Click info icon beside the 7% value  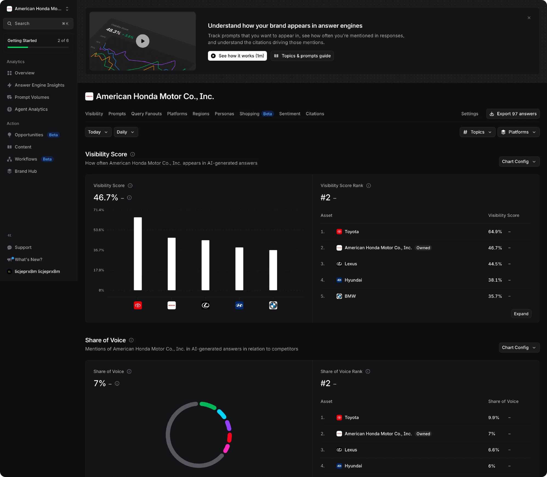coord(117,383)
